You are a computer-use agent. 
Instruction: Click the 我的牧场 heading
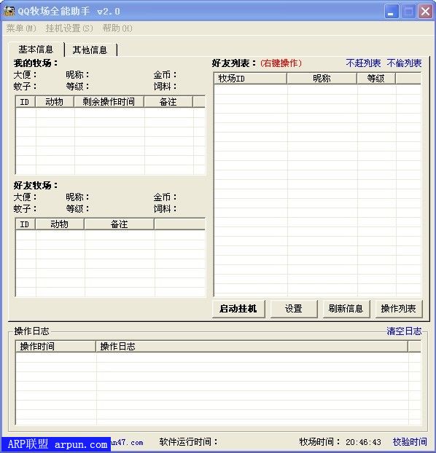point(35,63)
